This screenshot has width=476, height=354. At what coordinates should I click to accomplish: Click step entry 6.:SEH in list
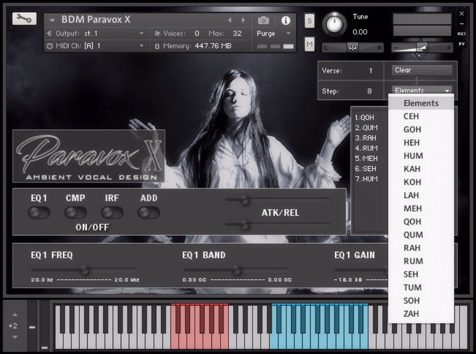pos(365,168)
